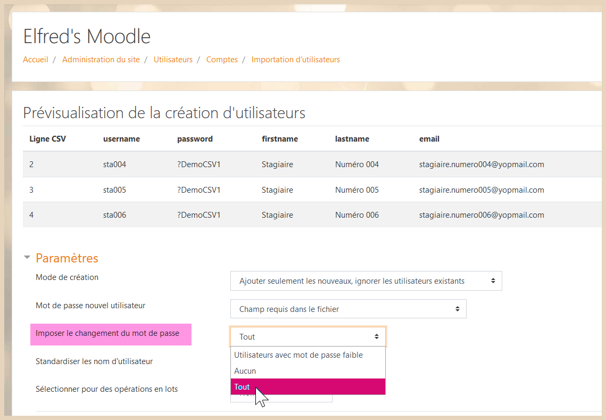This screenshot has width=606, height=420.
Task: Click lastname cell Numéro 006
Action: coord(356,215)
